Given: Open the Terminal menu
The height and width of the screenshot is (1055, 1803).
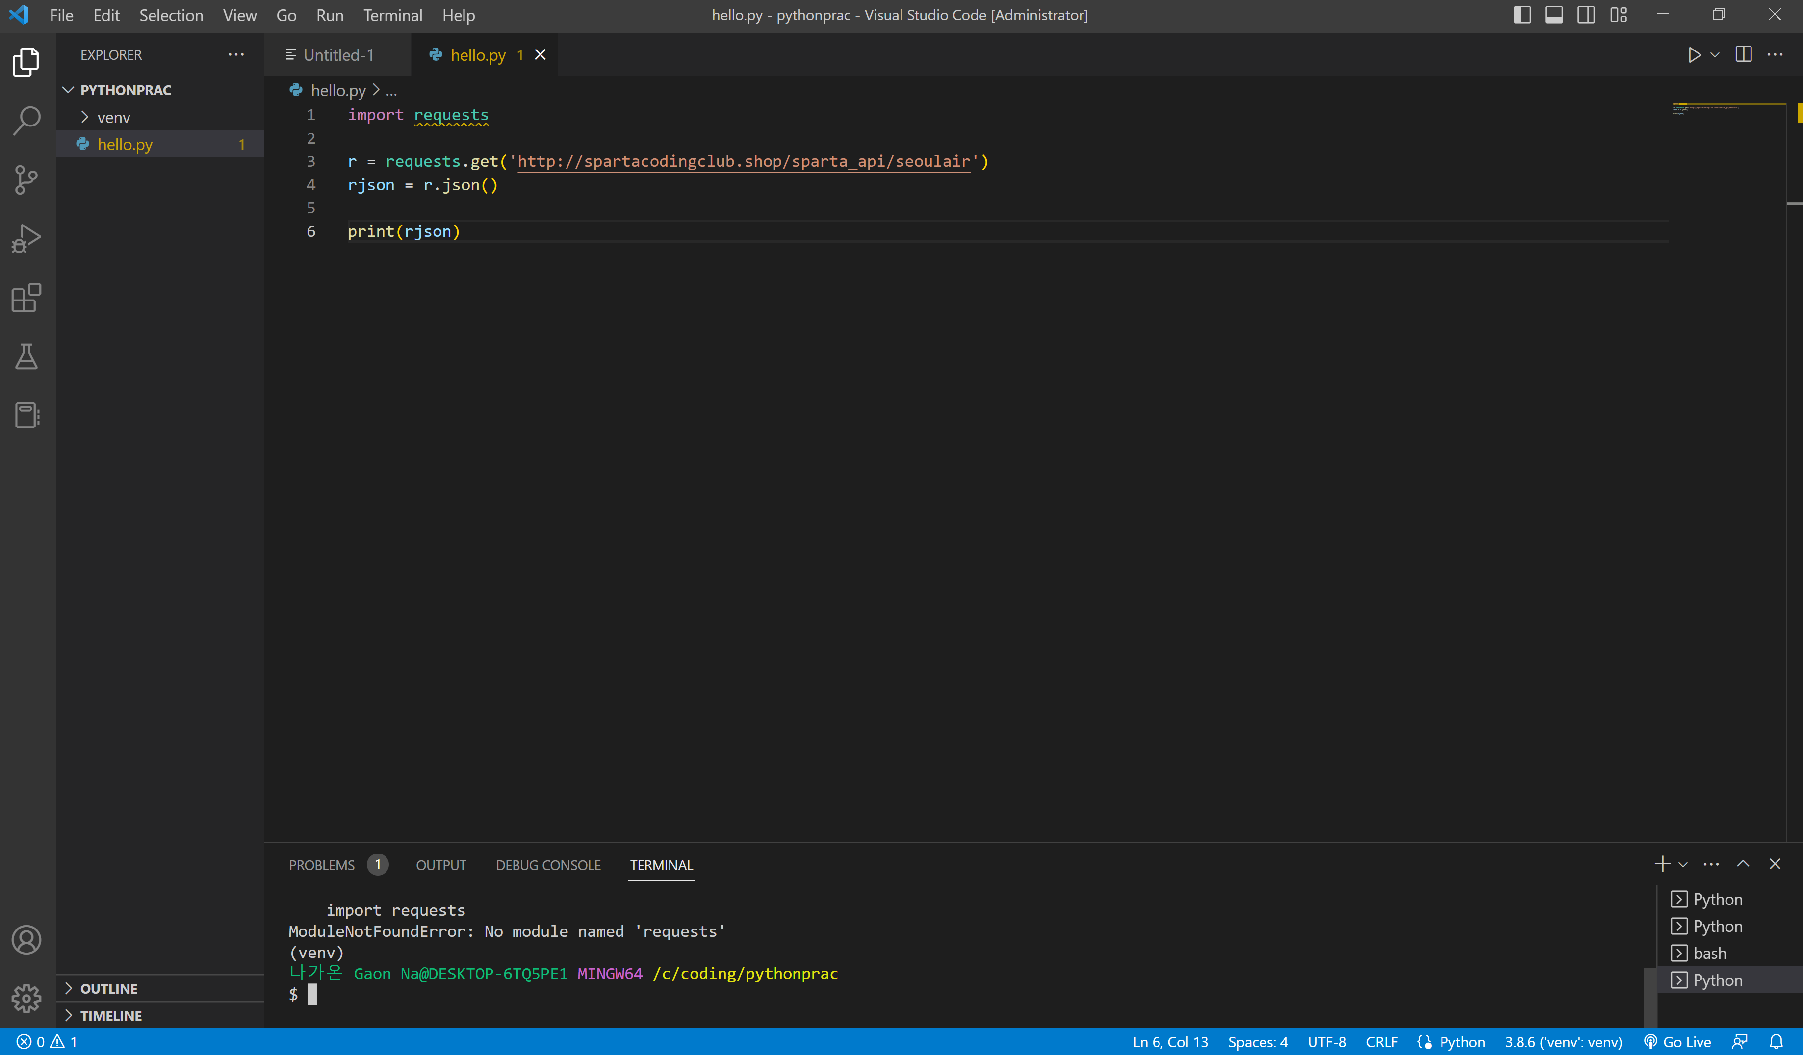Looking at the screenshot, I should click(x=393, y=15).
